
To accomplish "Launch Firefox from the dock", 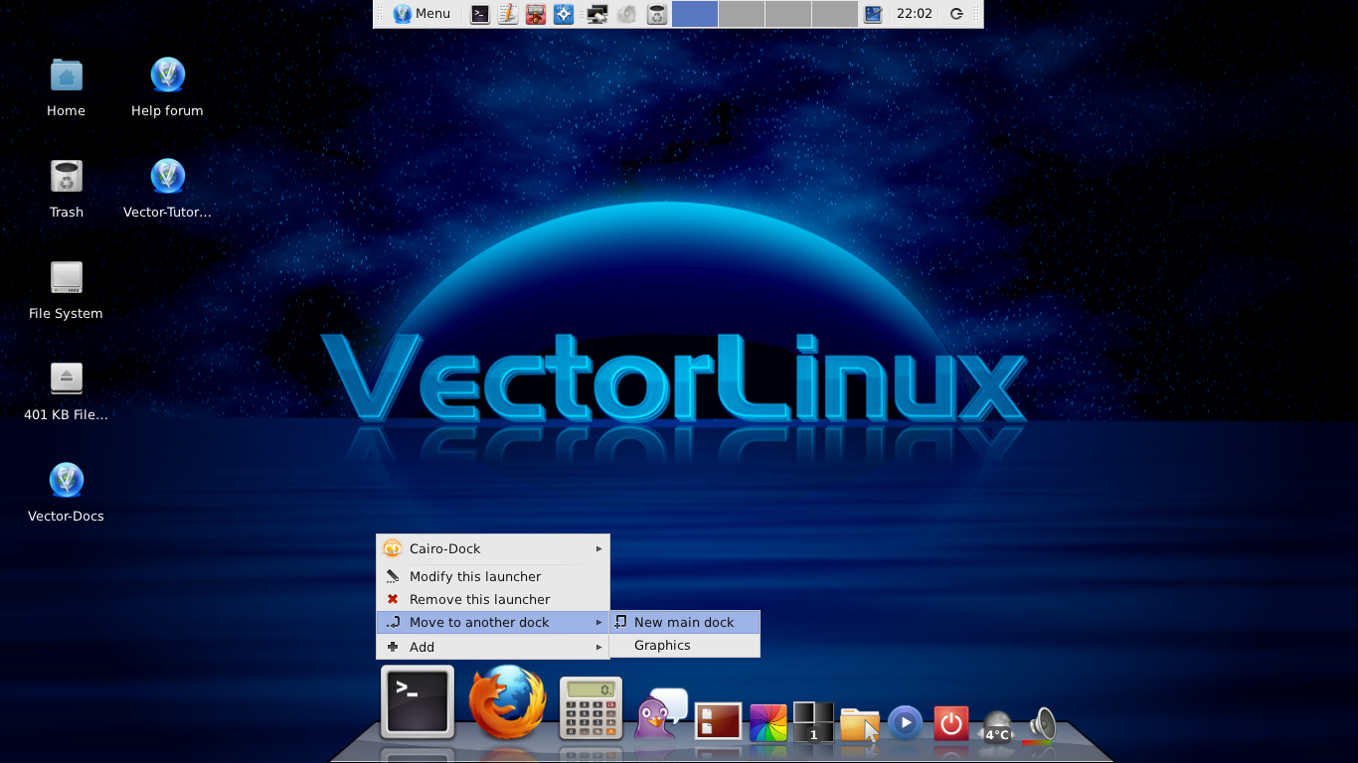I will click(507, 702).
